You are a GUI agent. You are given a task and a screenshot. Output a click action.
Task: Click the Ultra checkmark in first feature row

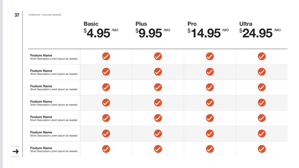(262, 56)
